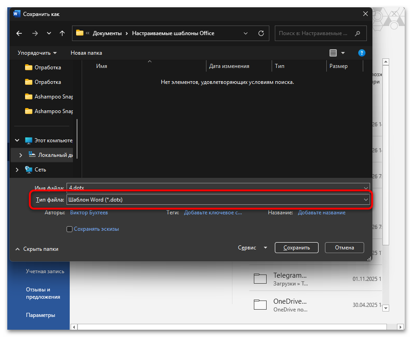The image size is (412, 337).
Task: Open the Тип файла dropdown list
Action: [218, 200]
